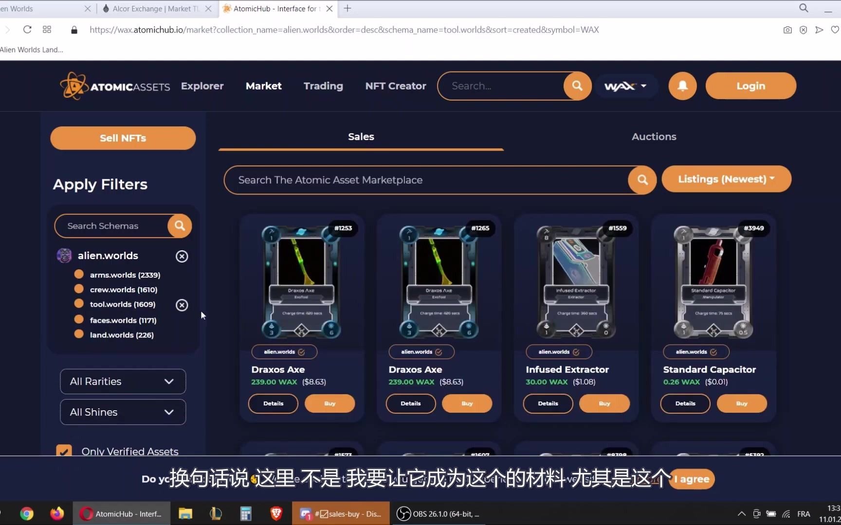Screen dimensions: 841x525
Task: Click the AtomicAssets logo
Action: click(x=115, y=86)
